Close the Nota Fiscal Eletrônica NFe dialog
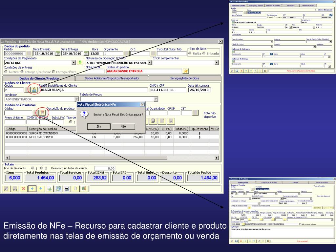Viewport: 336px width, 252px height. (x=142, y=104)
